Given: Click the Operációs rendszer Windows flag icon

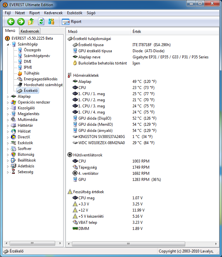Looking at the screenshot, I should coord(14,102).
